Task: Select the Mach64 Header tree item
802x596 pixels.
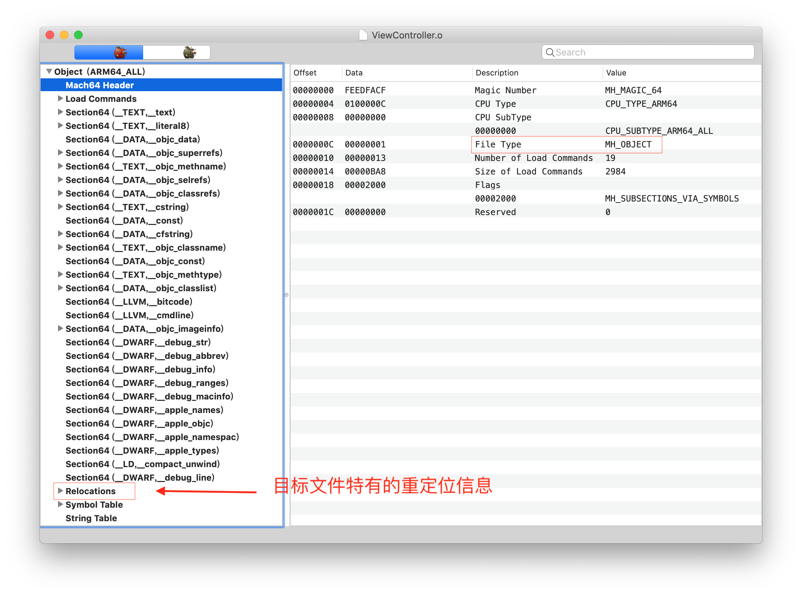Action: pyautogui.click(x=100, y=85)
